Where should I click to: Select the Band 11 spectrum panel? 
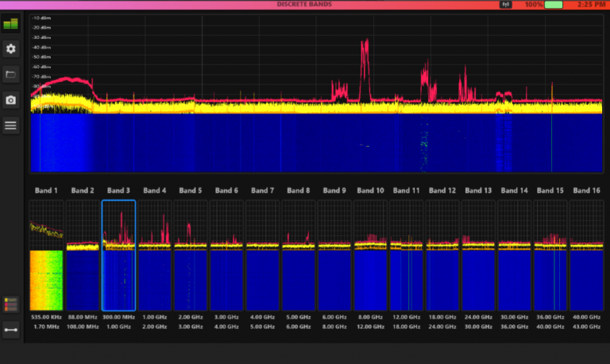point(407,254)
